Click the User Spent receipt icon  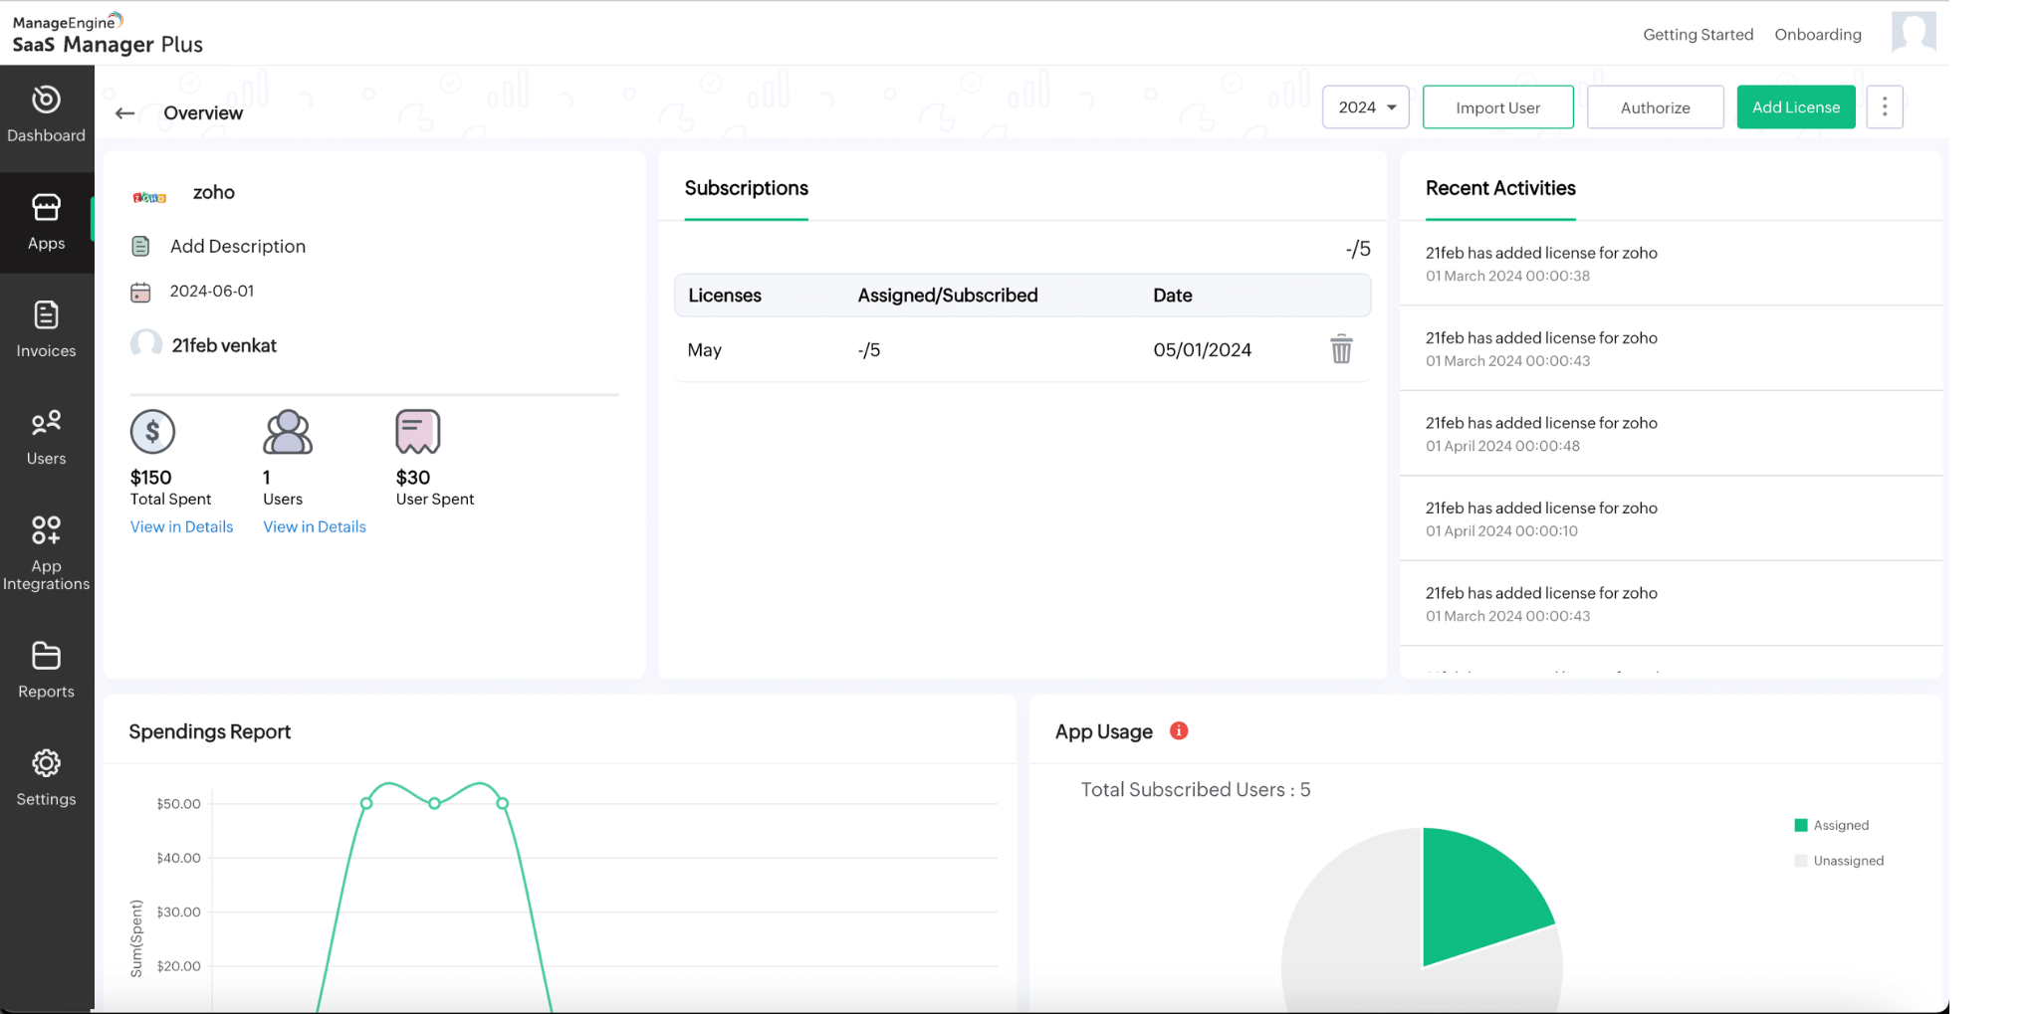(x=418, y=432)
